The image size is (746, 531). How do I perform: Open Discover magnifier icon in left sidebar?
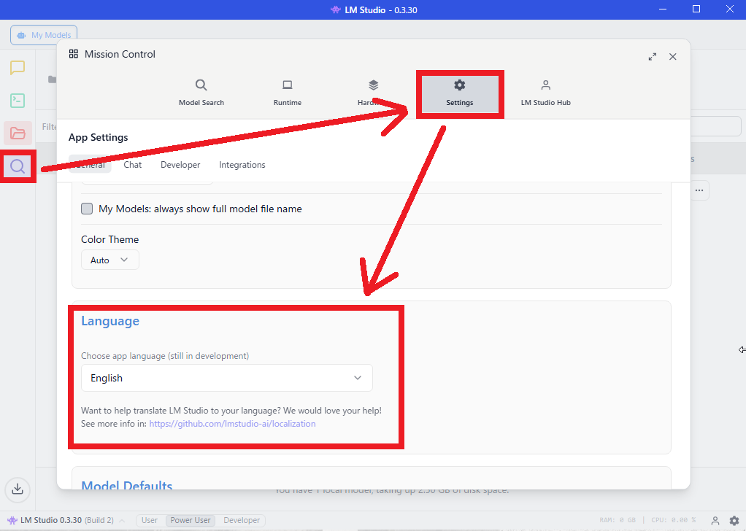click(18, 166)
